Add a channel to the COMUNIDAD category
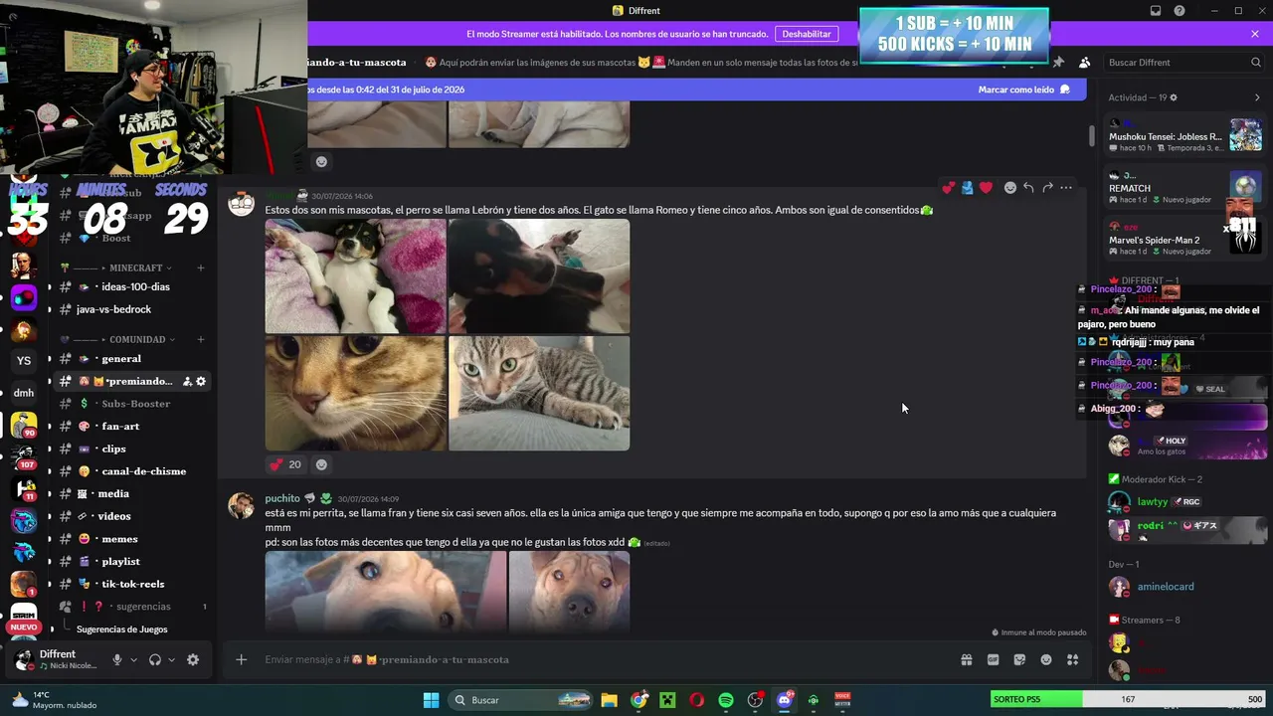The height and width of the screenshot is (716, 1273). coord(200,339)
